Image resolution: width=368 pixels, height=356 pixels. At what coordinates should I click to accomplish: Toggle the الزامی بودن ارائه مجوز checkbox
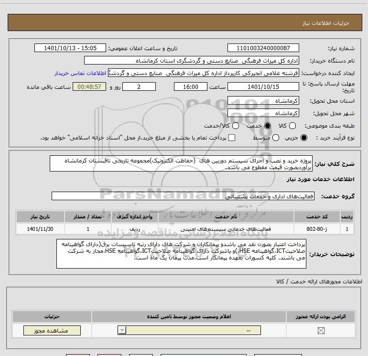[x=321, y=331]
